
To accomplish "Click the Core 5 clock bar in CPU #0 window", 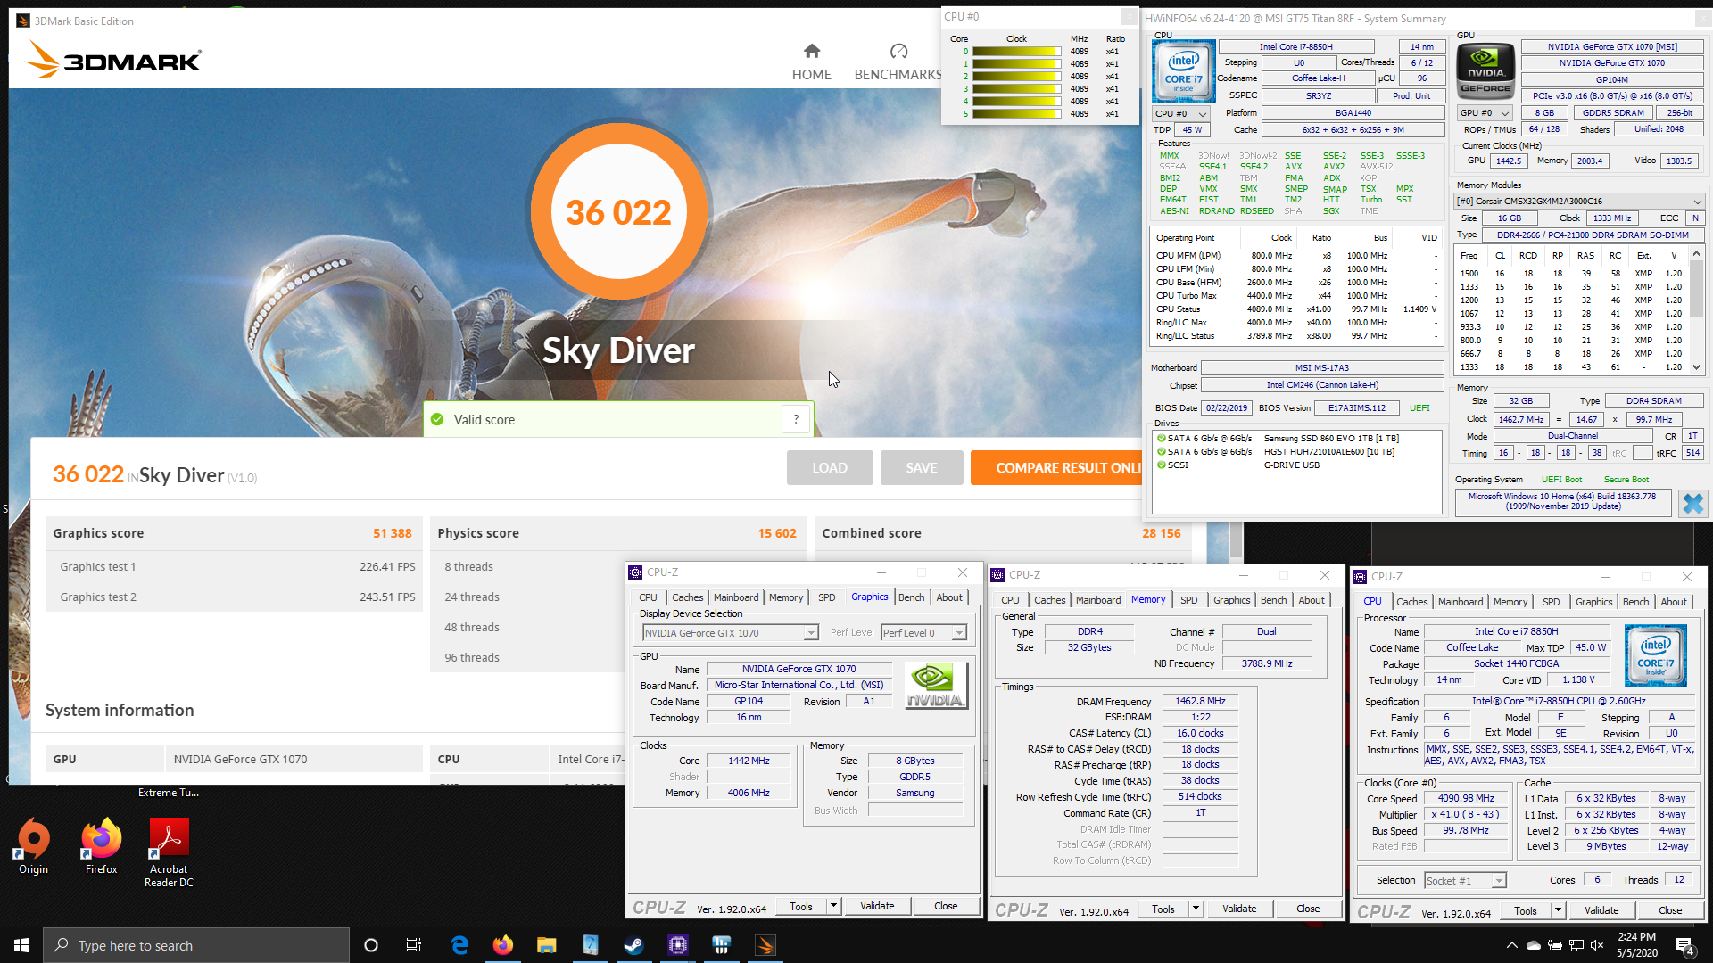I will point(1017,114).
